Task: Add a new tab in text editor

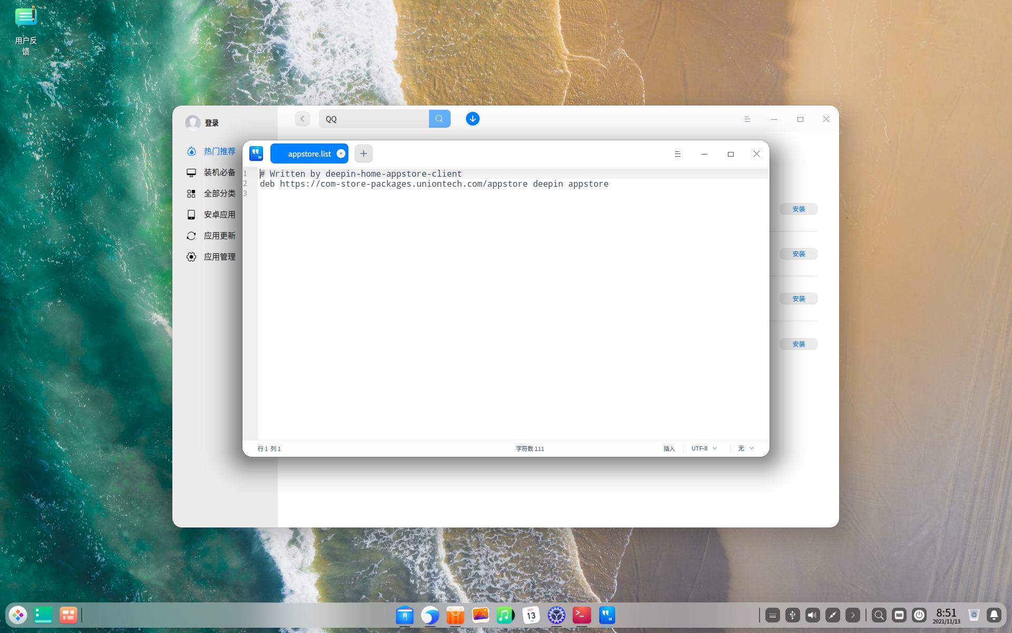Action: coord(363,154)
